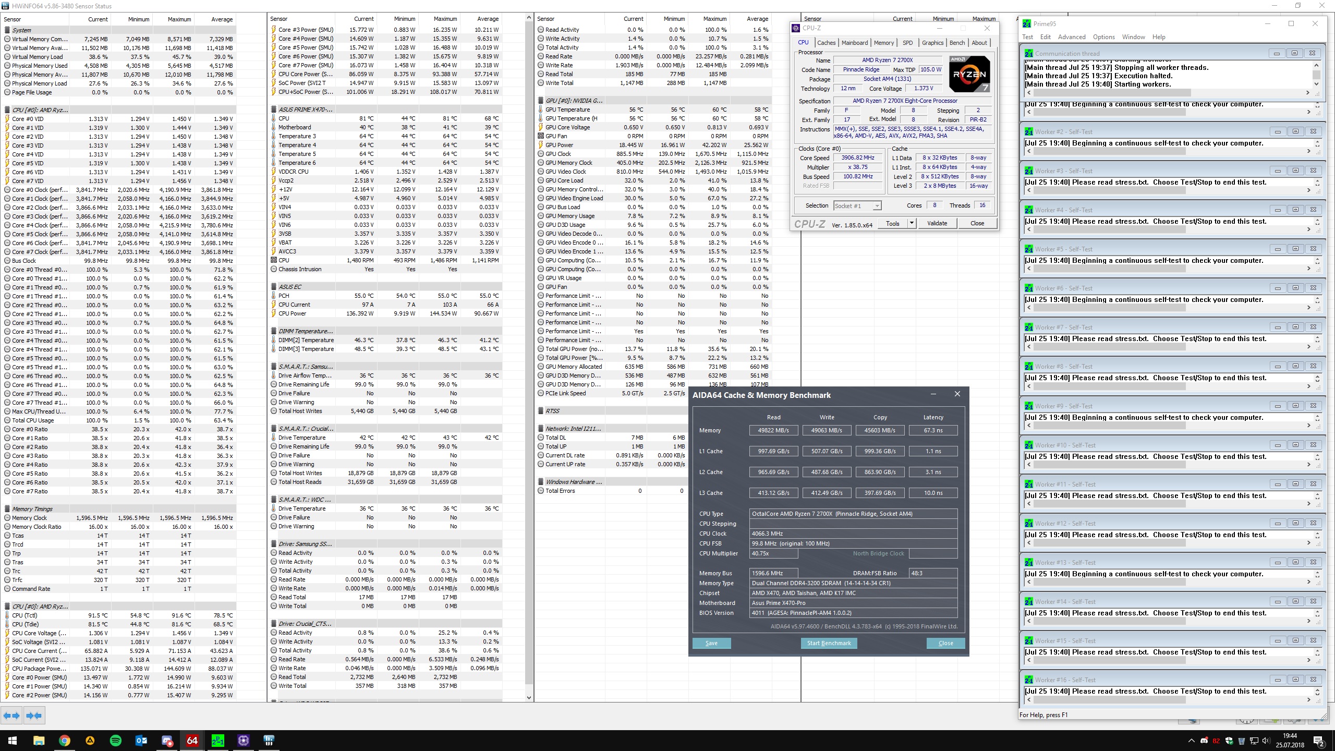
Task: Open the Prime95 Advanced menu
Action: tap(1071, 37)
